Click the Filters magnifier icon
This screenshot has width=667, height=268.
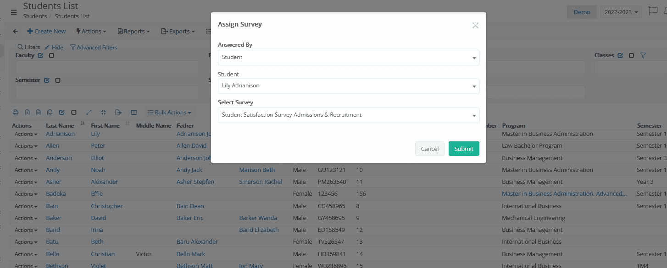click(20, 47)
